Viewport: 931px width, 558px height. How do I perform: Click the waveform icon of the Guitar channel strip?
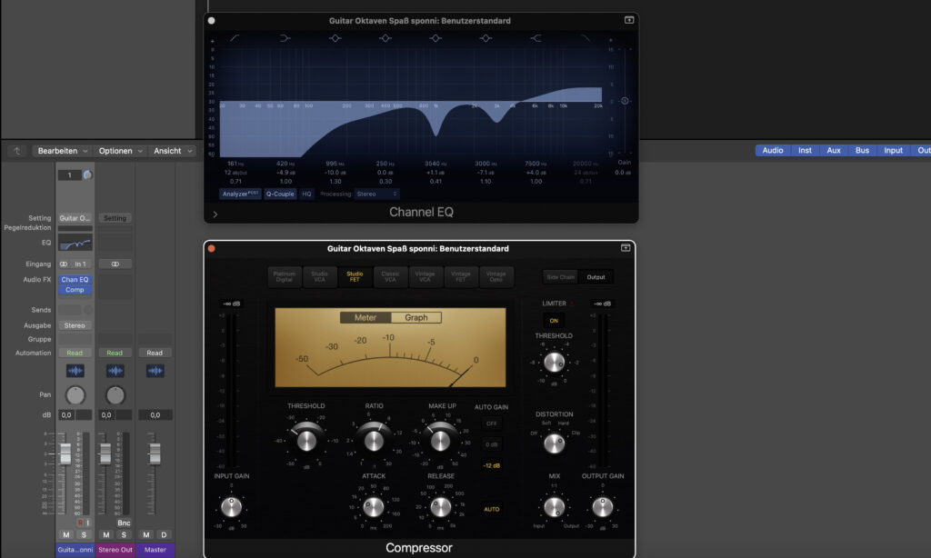click(x=75, y=371)
